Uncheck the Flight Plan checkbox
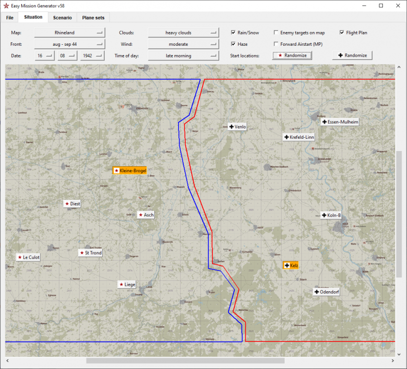407x369 pixels. pyautogui.click(x=342, y=32)
